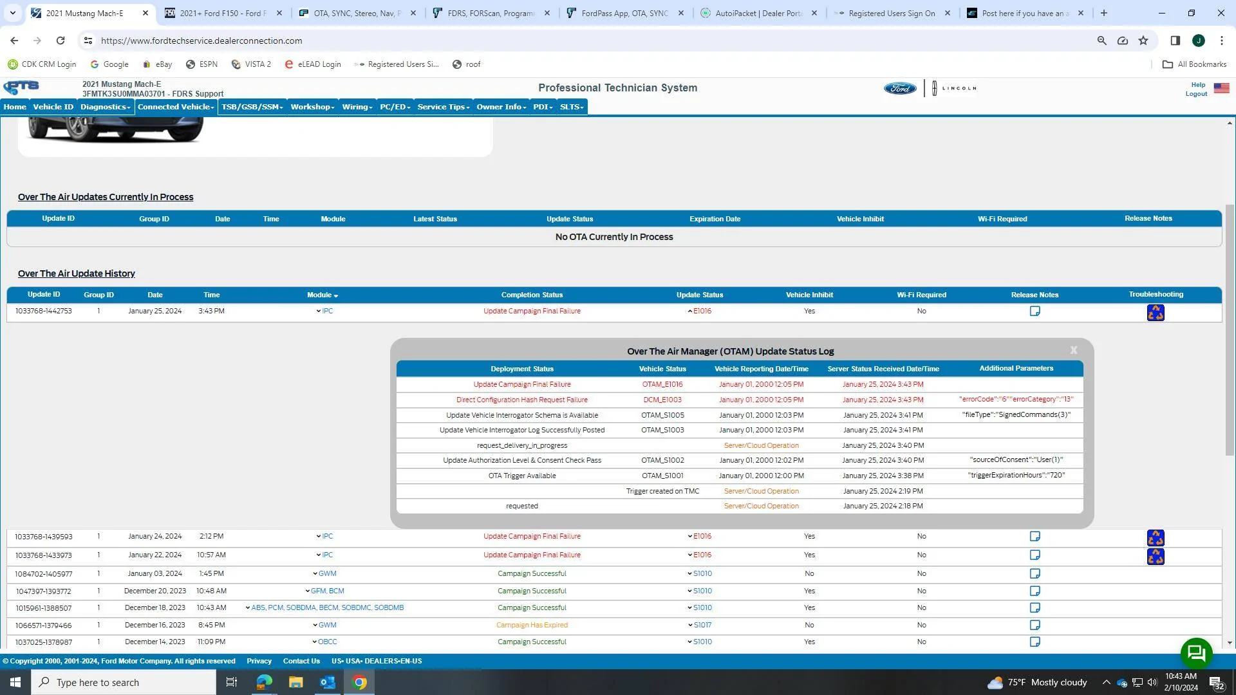Open Wiring dropdown menu
This screenshot has width=1236, height=695.
click(357, 107)
